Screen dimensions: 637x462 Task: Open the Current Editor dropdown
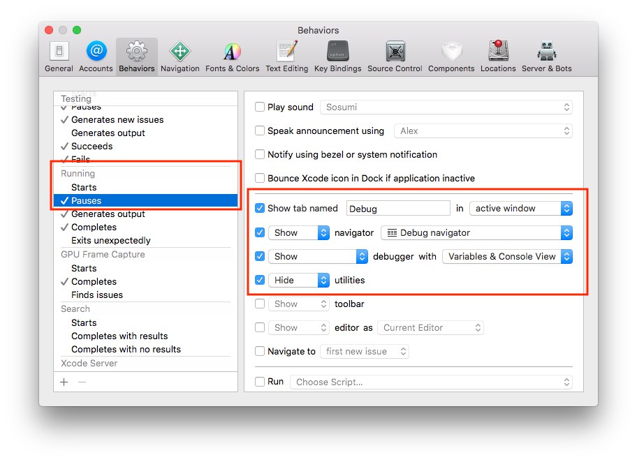[431, 327]
